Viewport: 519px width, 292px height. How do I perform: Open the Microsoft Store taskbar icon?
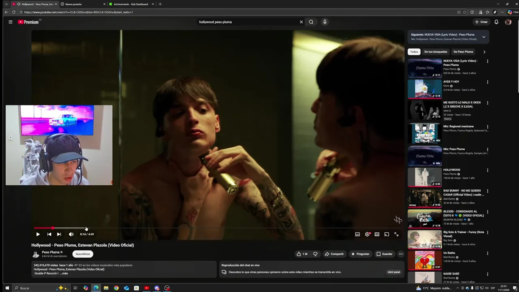point(136,288)
